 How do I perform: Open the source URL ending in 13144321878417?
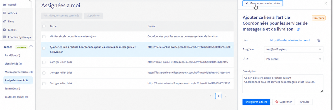[x=188, y=62]
